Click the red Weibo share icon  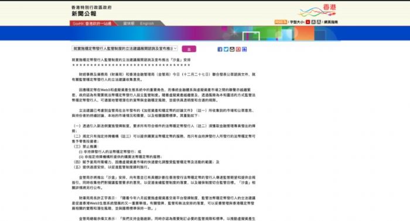[x=238, y=49]
